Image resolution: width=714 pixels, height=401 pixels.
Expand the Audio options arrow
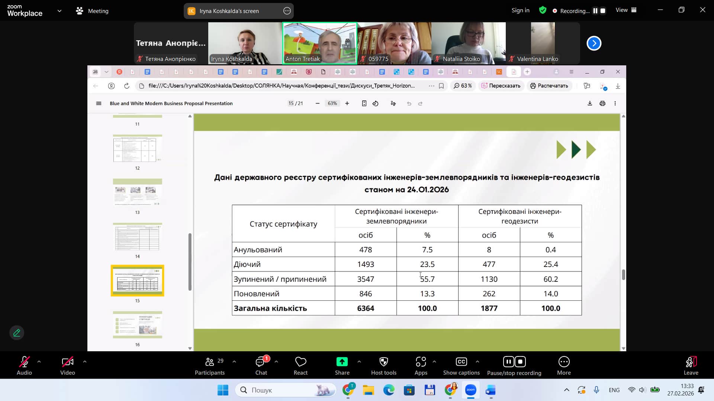[x=39, y=361]
